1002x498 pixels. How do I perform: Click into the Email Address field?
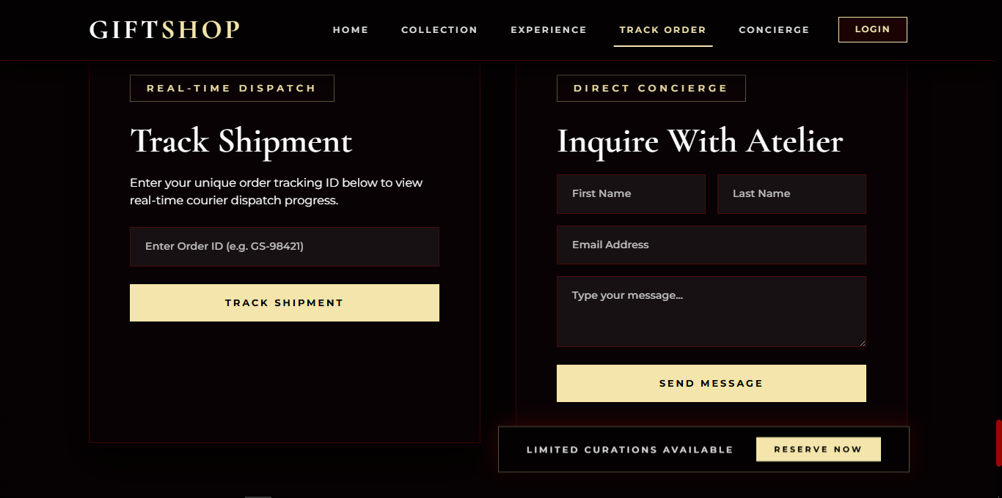[x=712, y=245]
